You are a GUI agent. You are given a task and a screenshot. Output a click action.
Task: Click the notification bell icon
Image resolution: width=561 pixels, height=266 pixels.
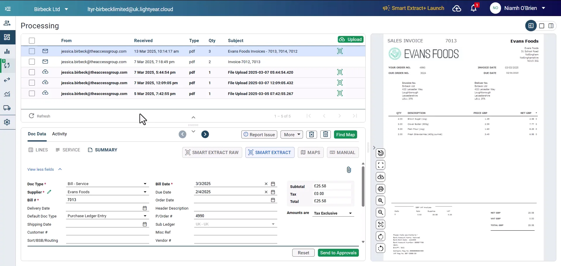(474, 8)
